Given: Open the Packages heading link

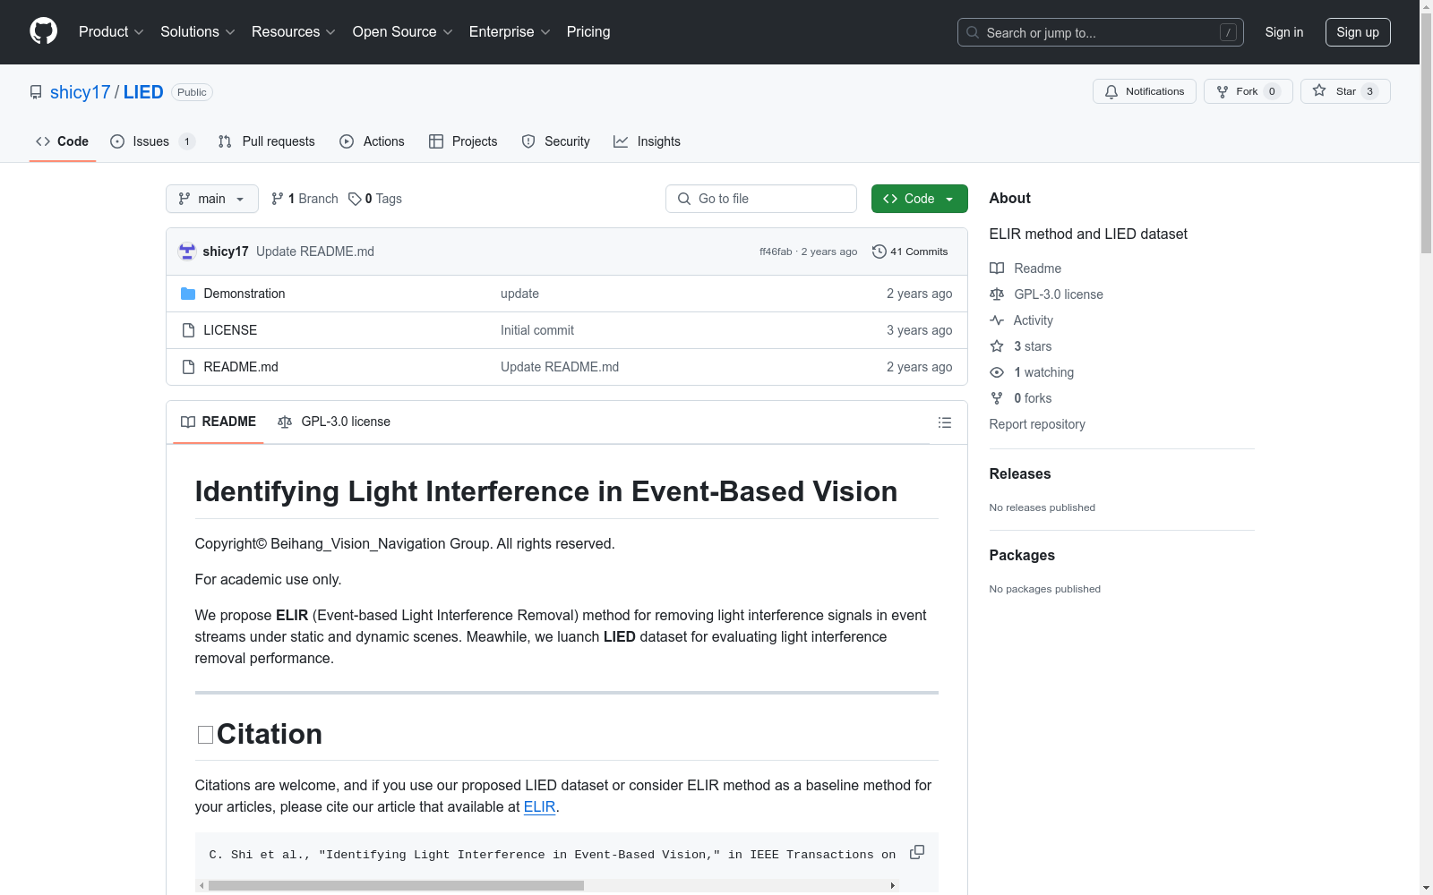Looking at the screenshot, I should coord(1022,556).
